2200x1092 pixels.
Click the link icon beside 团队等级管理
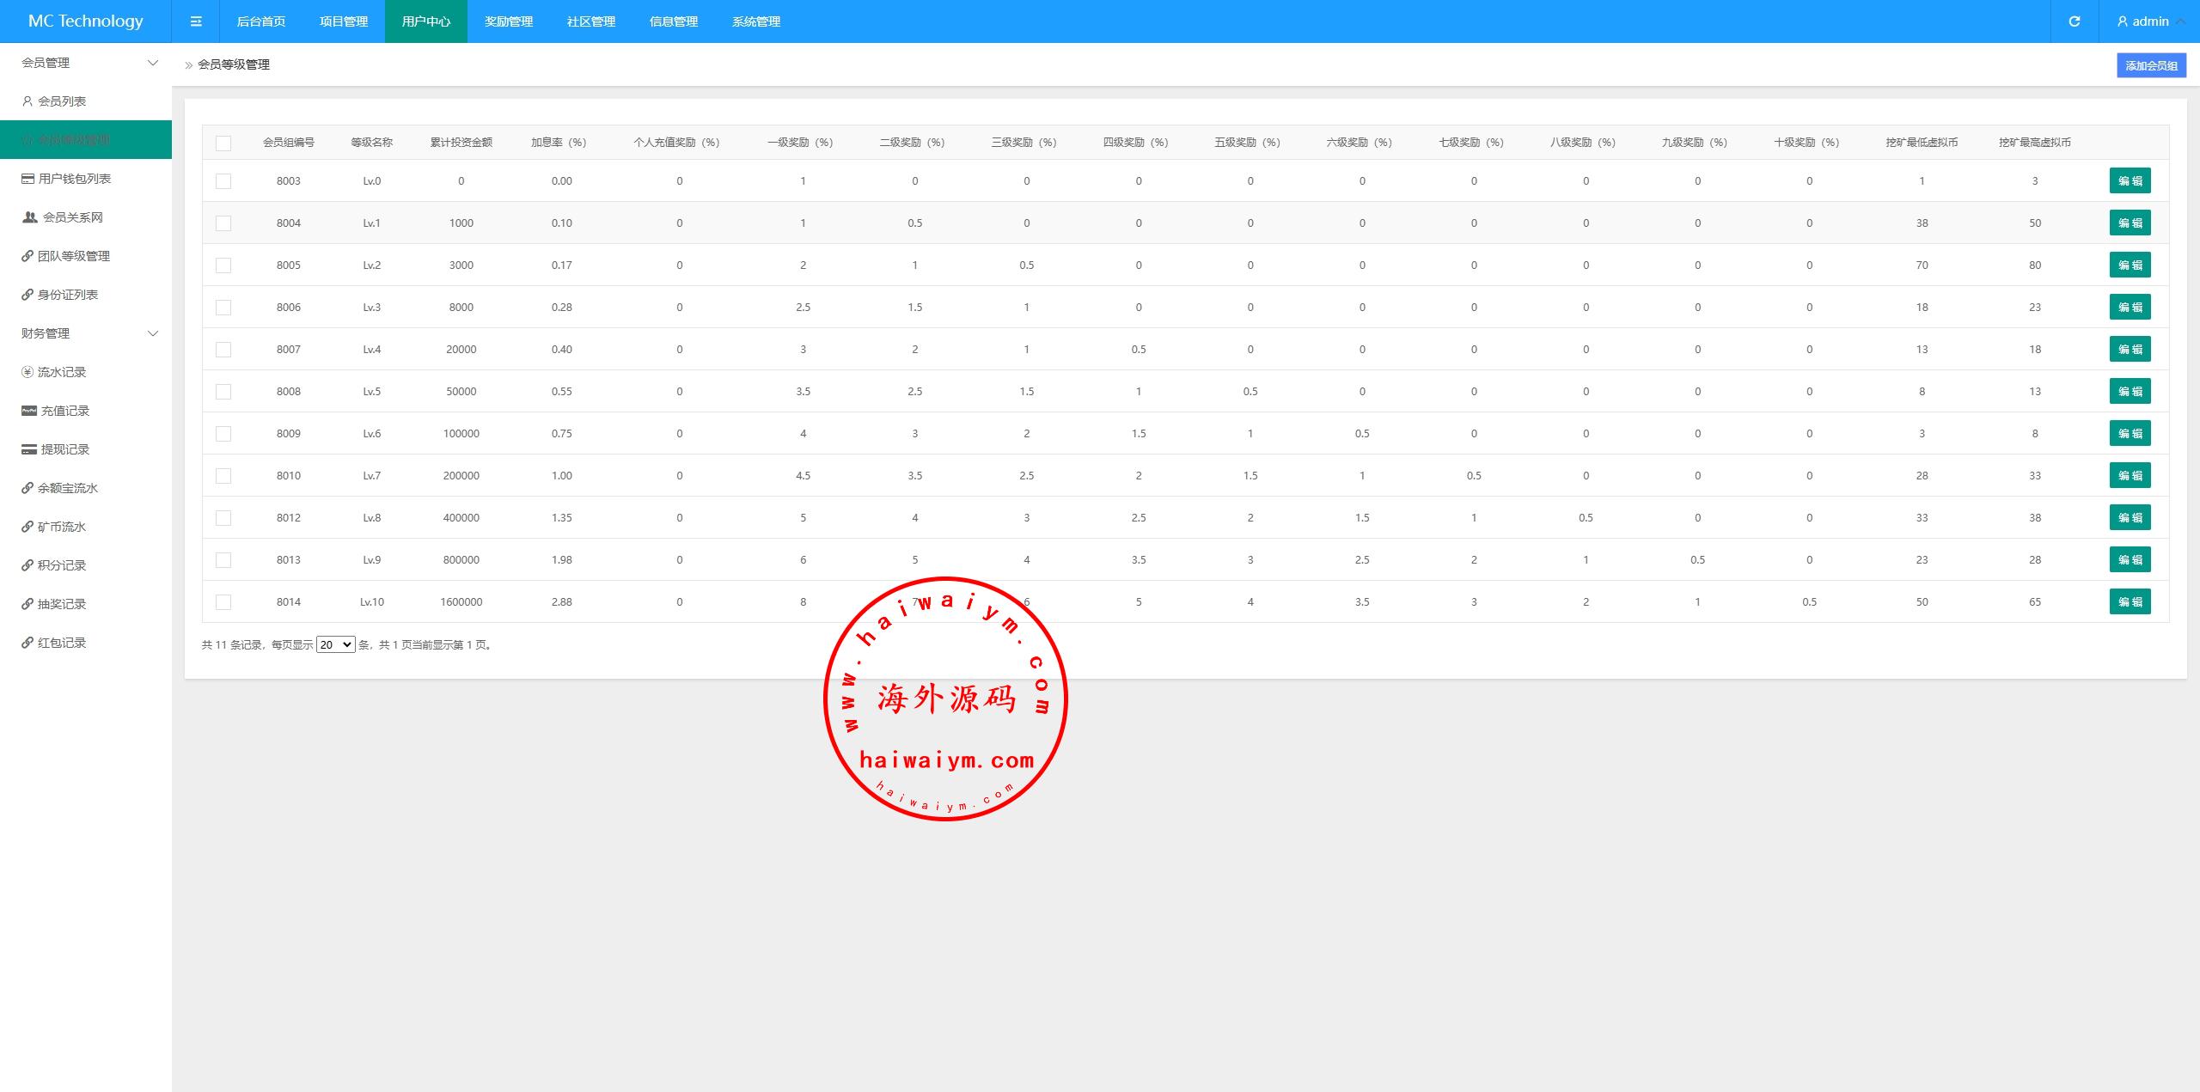point(27,256)
